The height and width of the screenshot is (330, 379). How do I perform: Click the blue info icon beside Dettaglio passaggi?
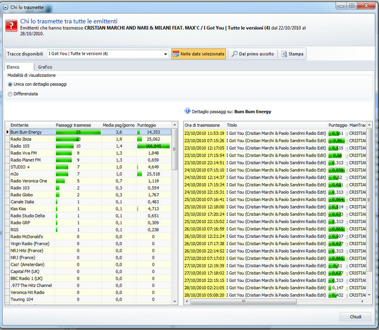188,111
